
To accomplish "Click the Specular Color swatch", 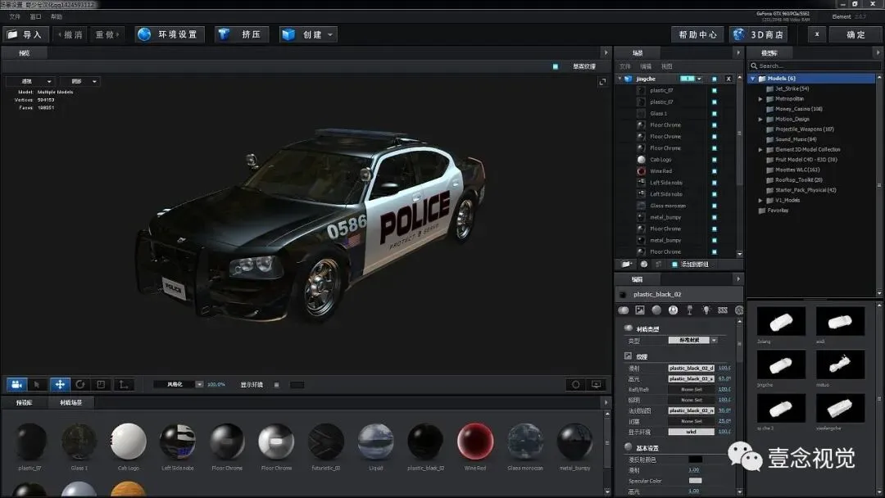I will 695,481.
